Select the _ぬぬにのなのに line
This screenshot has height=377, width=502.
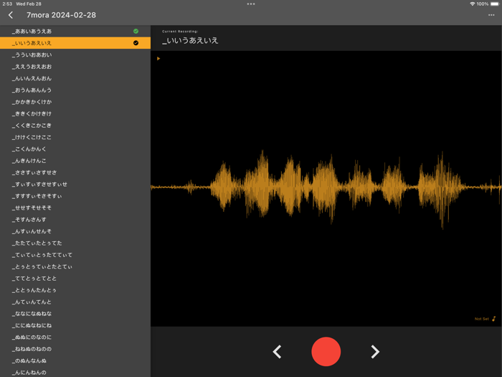pyautogui.click(x=75, y=338)
